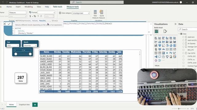Select the clustered bar chart visual
Screen dimensions: 197x110
[163, 38]
